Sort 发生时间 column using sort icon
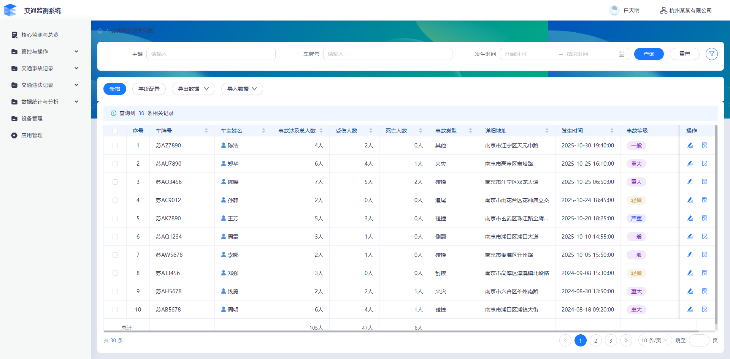The image size is (730, 359). [x=612, y=131]
